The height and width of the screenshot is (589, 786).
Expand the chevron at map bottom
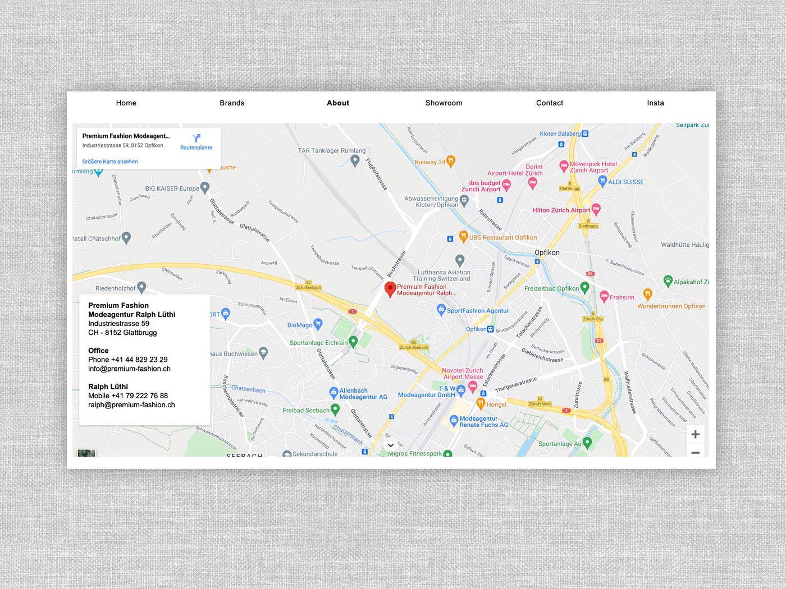[390, 445]
